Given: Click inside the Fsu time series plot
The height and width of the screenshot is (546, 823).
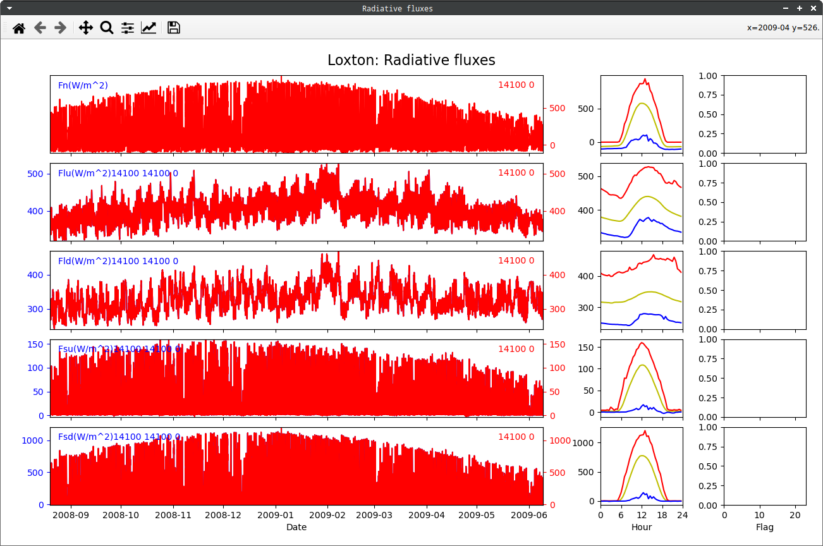Looking at the screenshot, I should pyautogui.click(x=296, y=378).
